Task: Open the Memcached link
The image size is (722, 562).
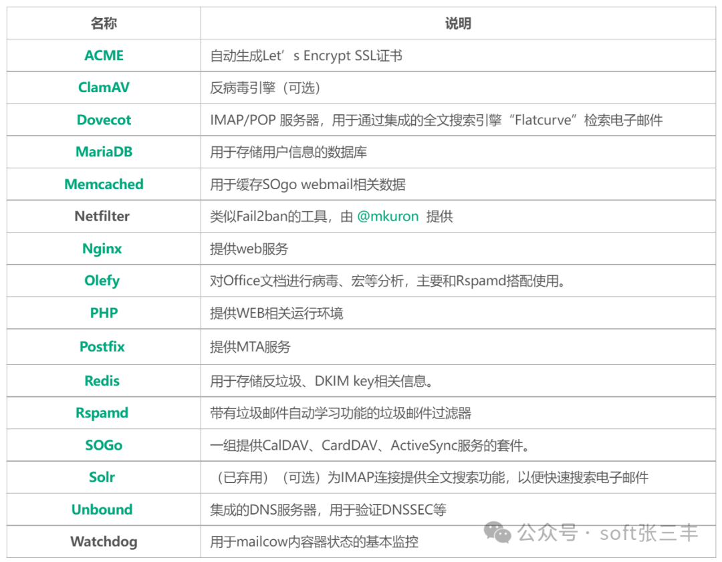Action: click(x=104, y=184)
